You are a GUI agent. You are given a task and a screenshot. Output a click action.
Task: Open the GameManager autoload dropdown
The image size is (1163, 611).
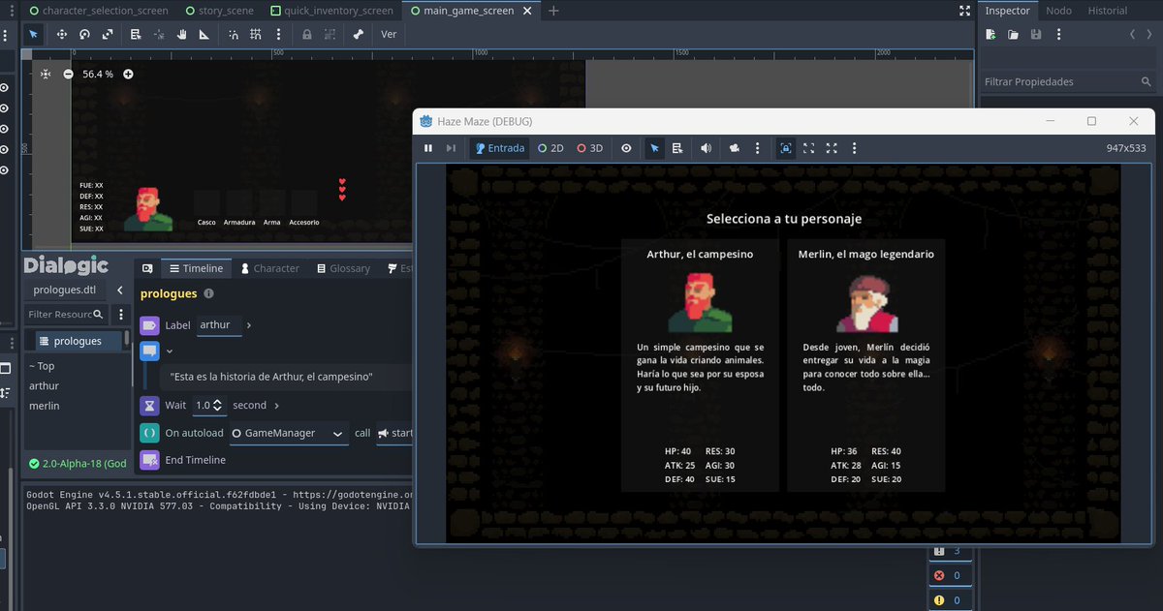click(288, 433)
